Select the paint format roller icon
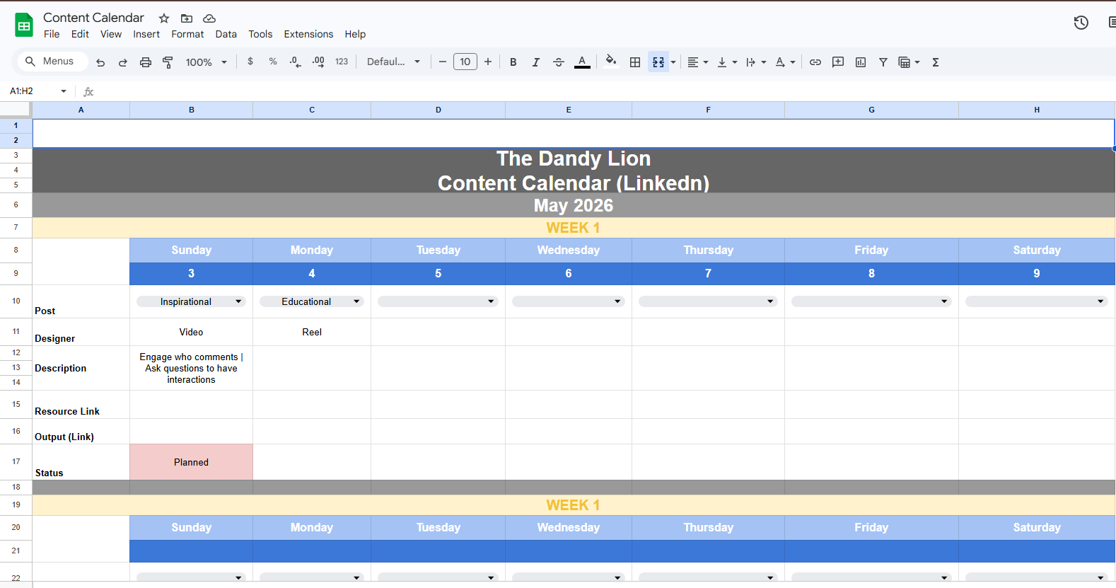 click(168, 62)
